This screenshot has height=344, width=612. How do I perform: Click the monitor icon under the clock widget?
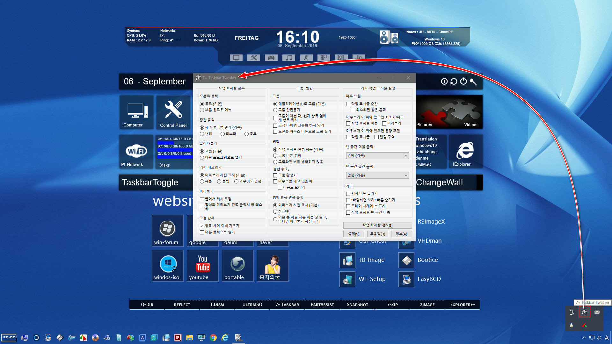pos(236,58)
